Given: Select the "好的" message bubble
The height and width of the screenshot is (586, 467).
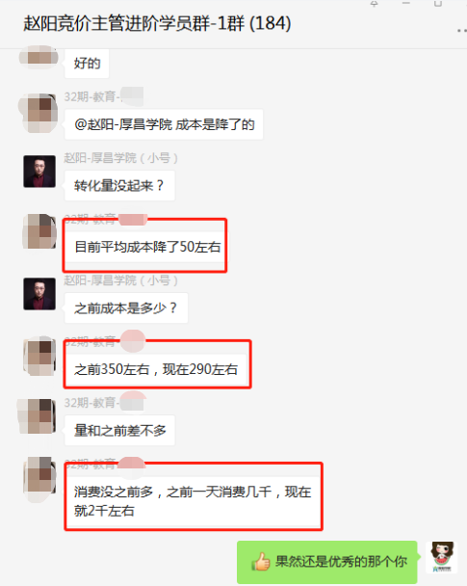Looking at the screenshot, I should (x=87, y=64).
